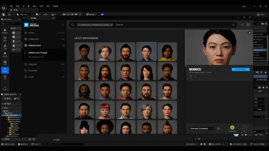Open the Home section in Bridge

click(32, 33)
